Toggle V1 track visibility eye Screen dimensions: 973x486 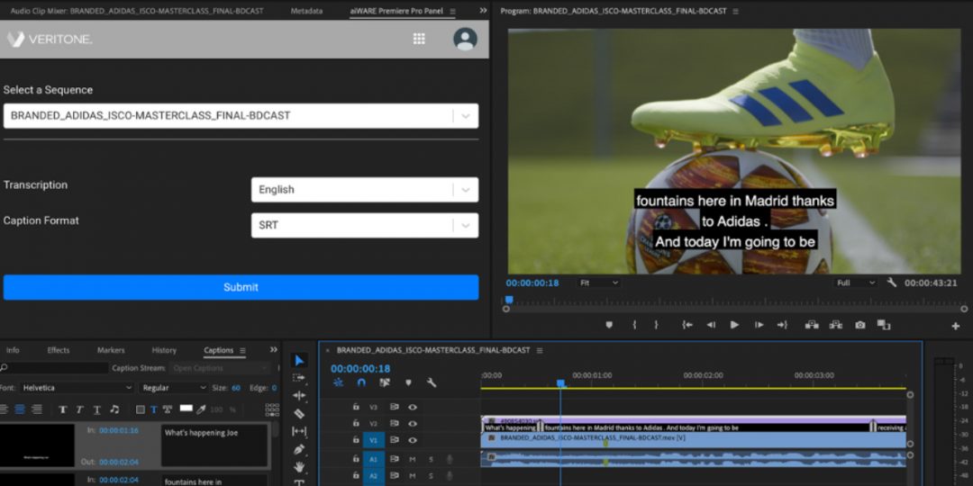coord(413,440)
